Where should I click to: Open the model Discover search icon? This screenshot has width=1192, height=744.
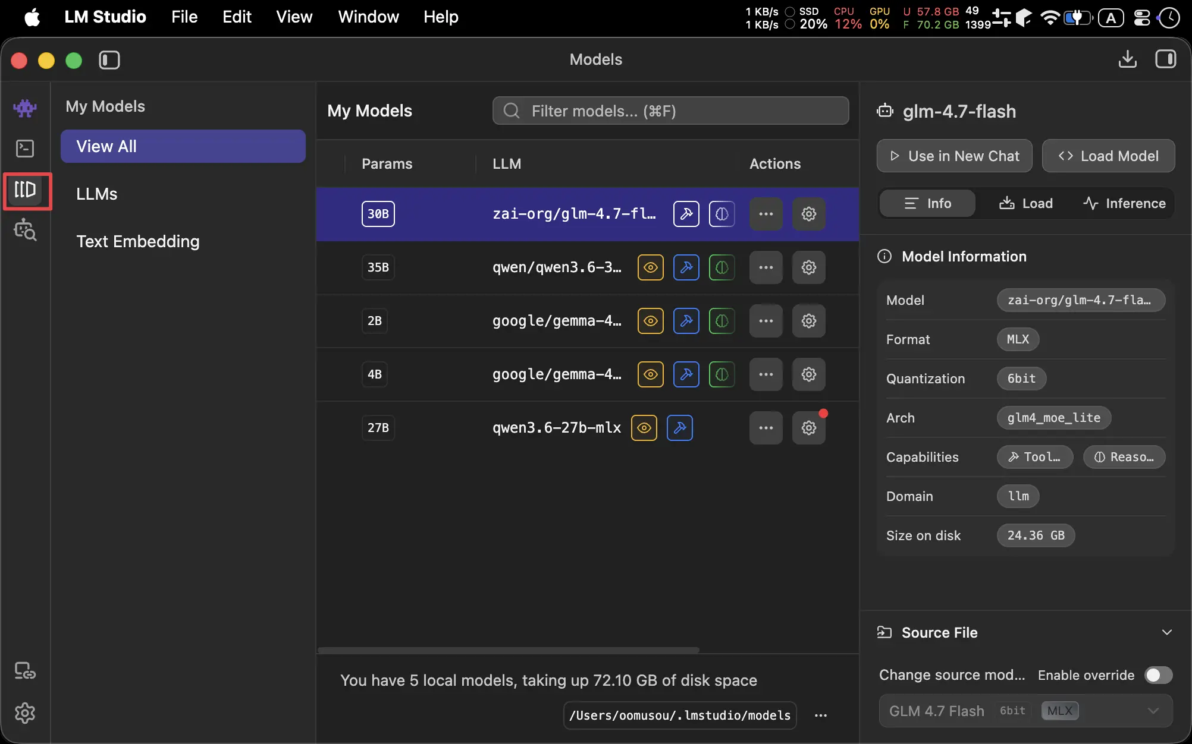[x=25, y=229]
